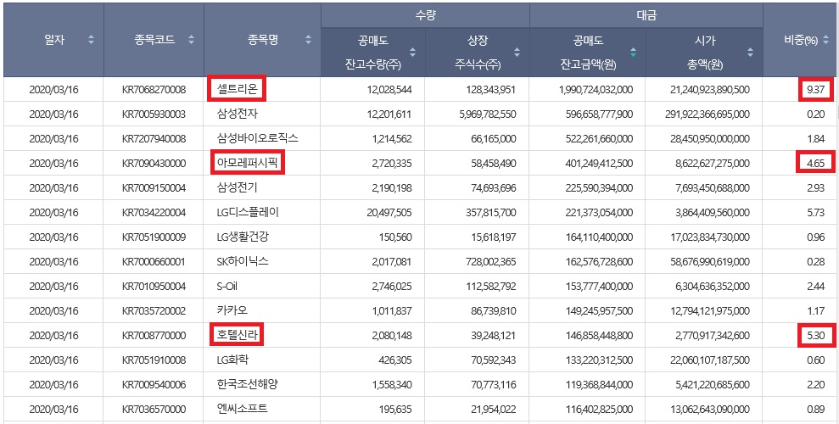
Task: Click the 종목코드 column header
Action: coord(155,40)
